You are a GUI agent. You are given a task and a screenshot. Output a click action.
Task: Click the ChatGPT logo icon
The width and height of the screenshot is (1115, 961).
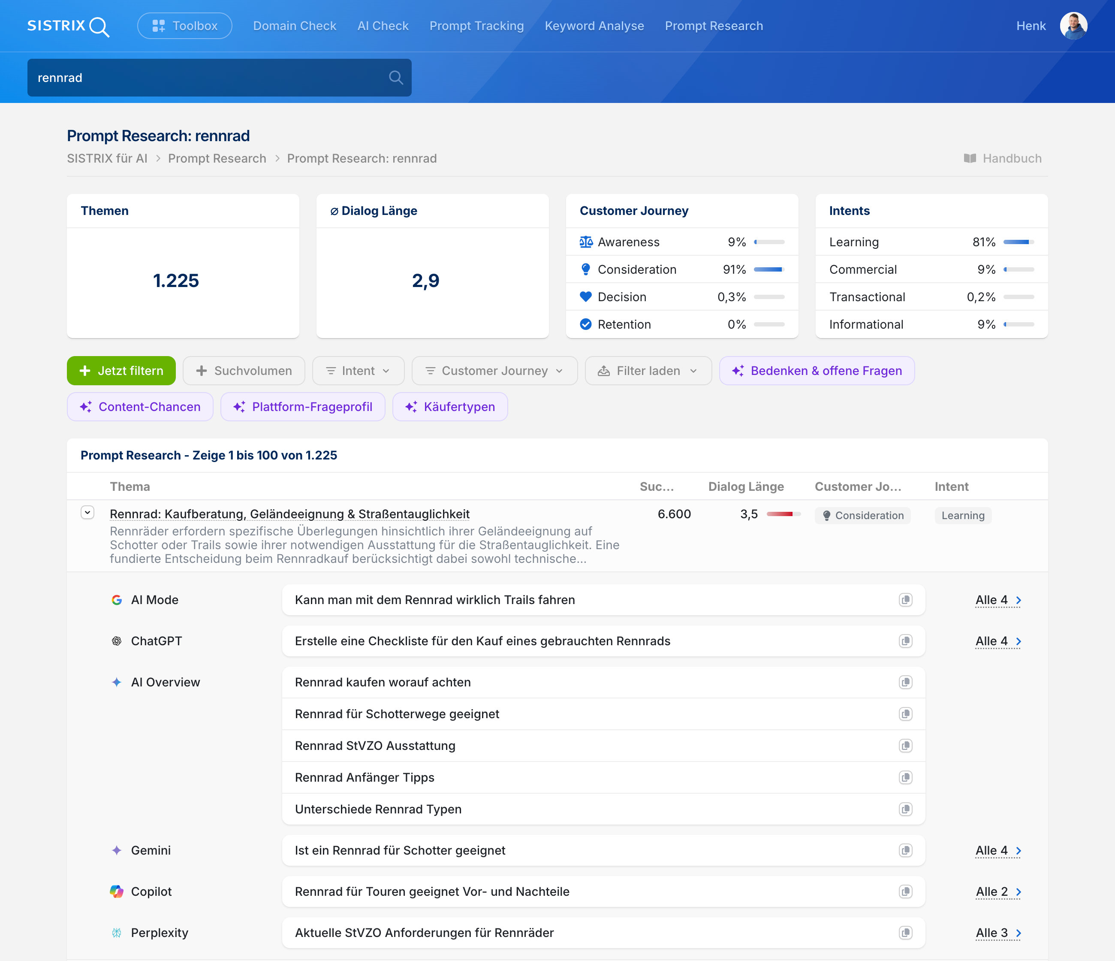[x=117, y=641]
